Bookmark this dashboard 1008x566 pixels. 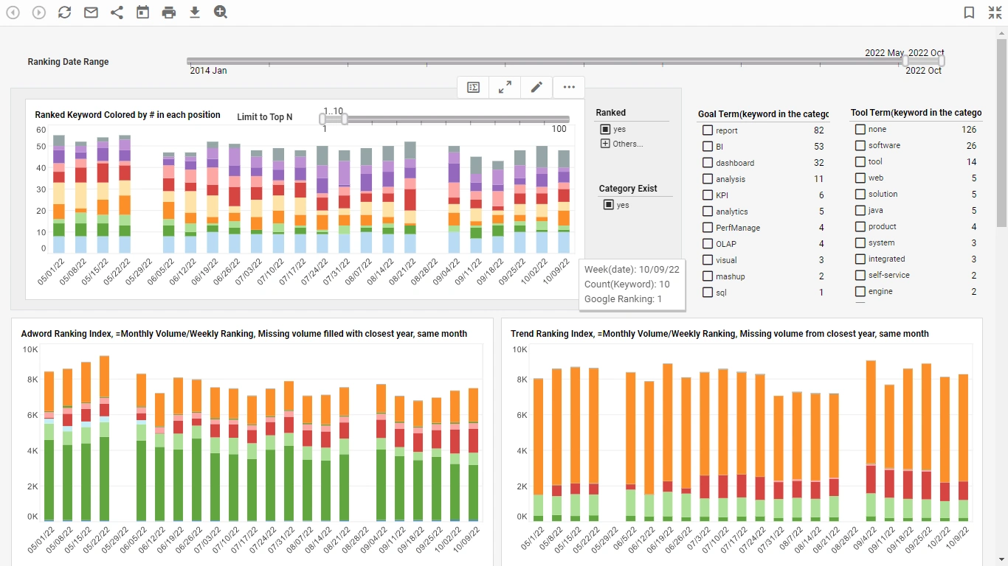pos(969,12)
